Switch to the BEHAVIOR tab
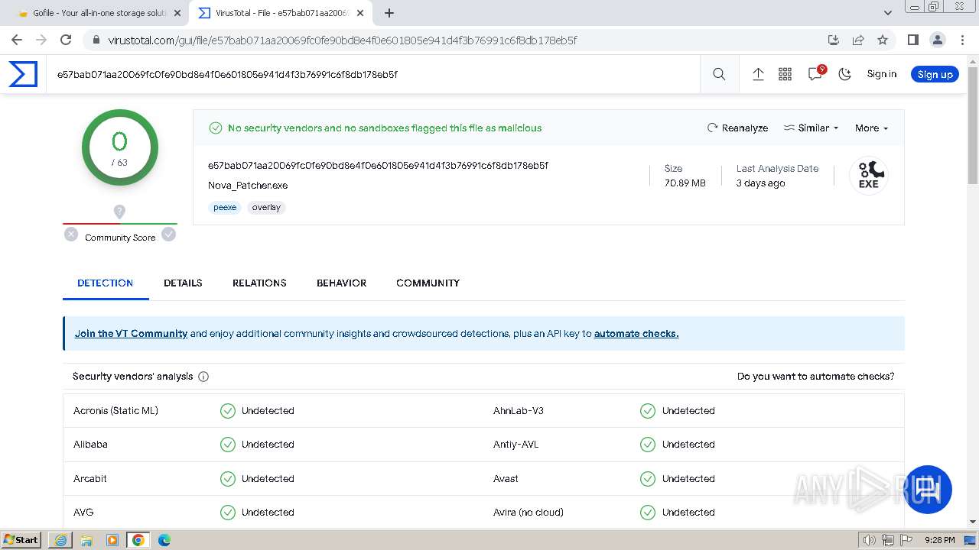Viewport: 979px width, 550px height. click(341, 283)
